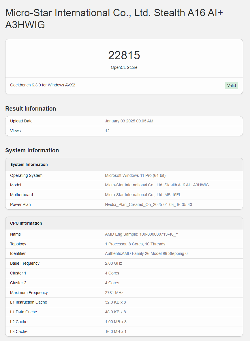Click the 22815 OpenCL score number
Image resolution: width=250 pixels, height=341 pixels.
[124, 55]
